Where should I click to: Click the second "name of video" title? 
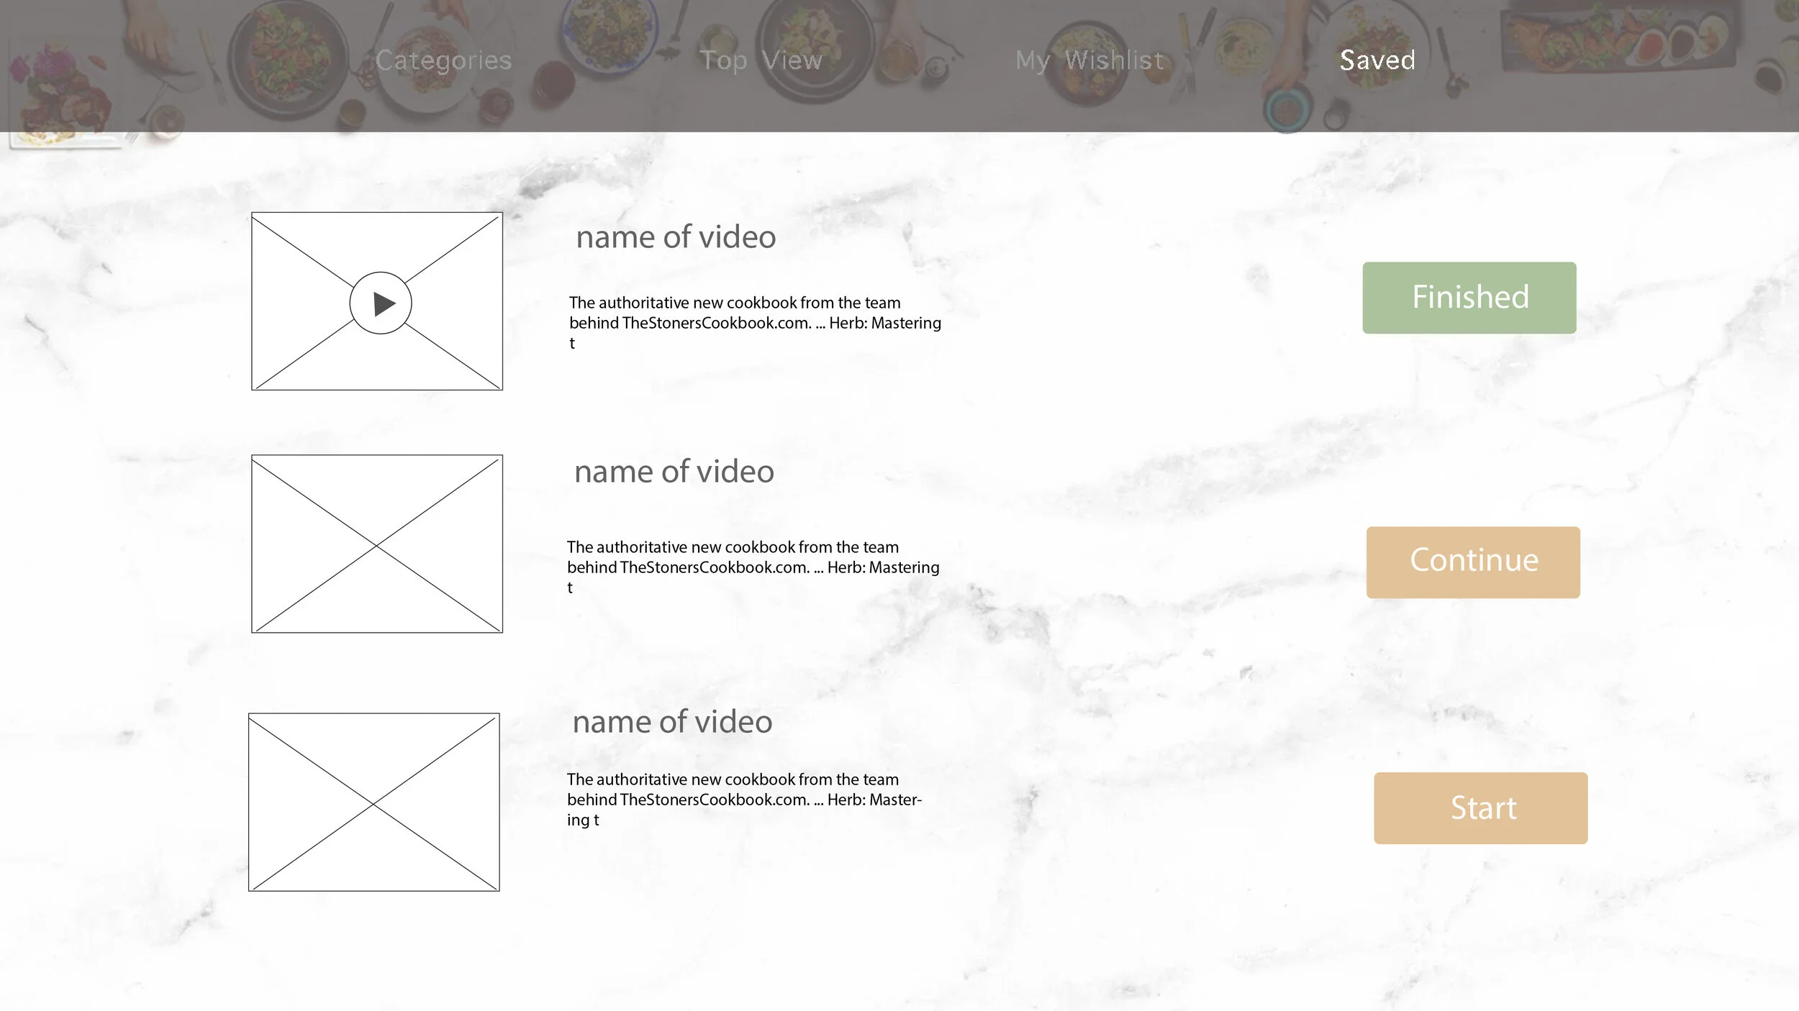(674, 472)
